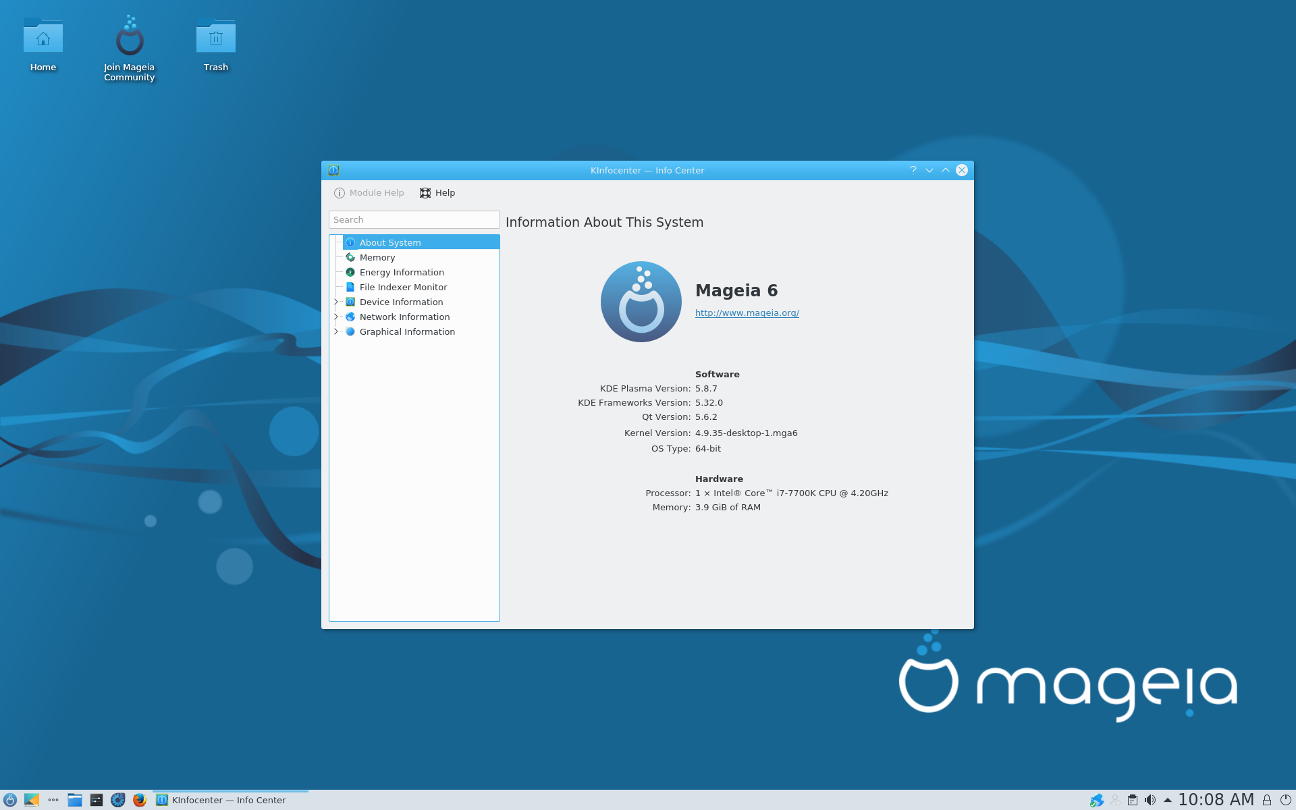This screenshot has width=1296, height=810.
Task: Open Mageia Control Center from the taskbar
Action: pyautogui.click(x=118, y=800)
